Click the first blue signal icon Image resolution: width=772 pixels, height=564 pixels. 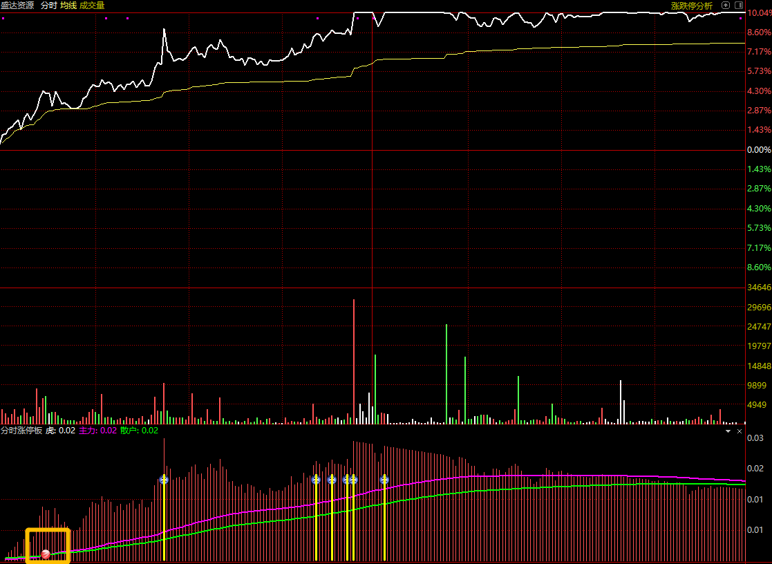point(164,479)
